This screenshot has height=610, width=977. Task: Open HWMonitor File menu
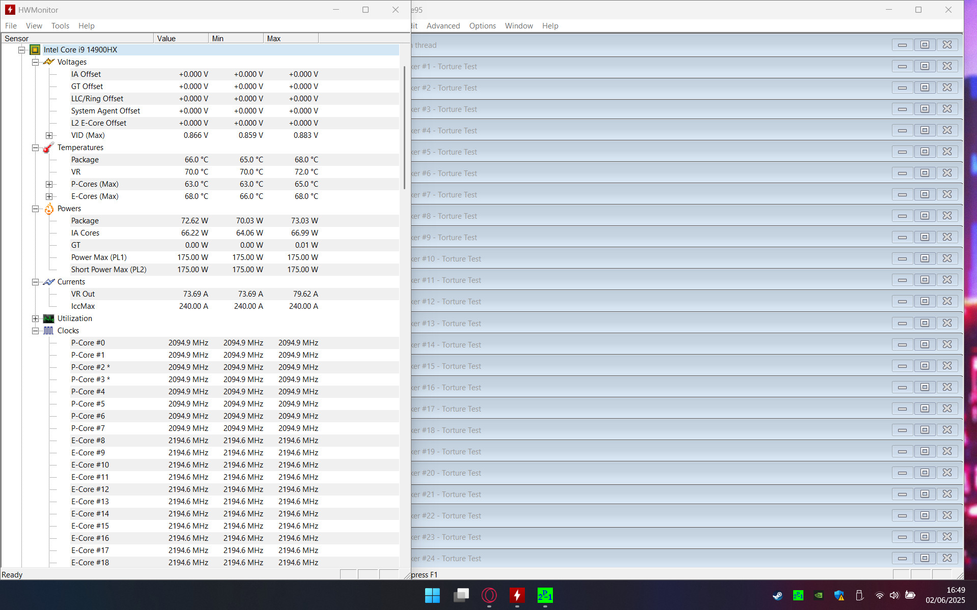[11, 26]
